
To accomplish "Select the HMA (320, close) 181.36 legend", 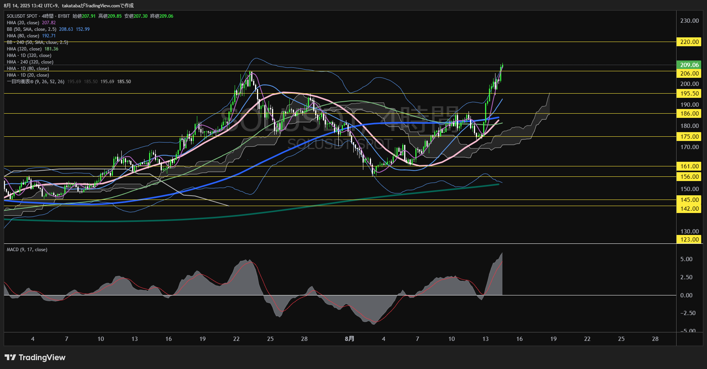I will [33, 49].
